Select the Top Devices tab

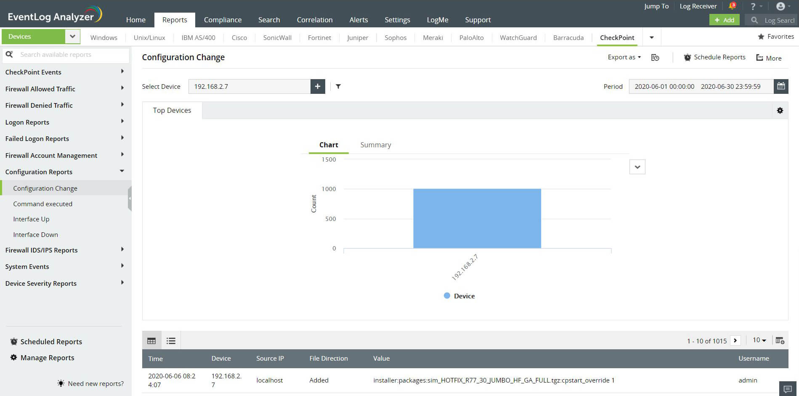pyautogui.click(x=172, y=110)
